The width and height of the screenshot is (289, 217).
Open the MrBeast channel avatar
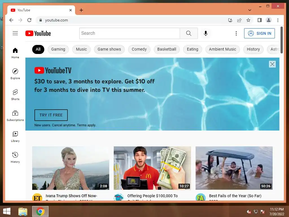[x=119, y=197]
